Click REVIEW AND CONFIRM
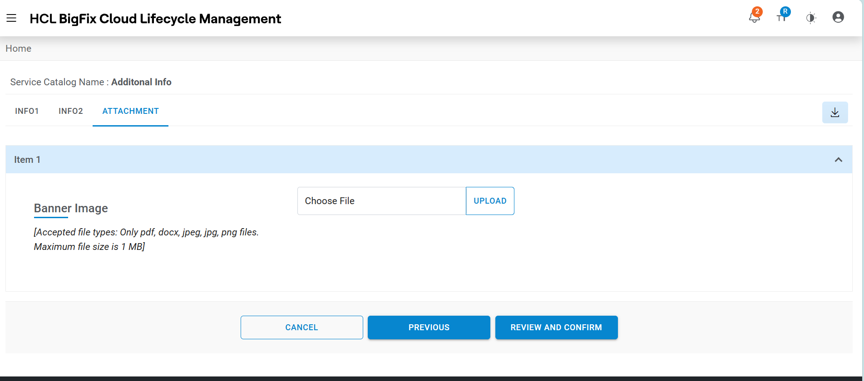This screenshot has width=864, height=381. [x=556, y=327]
